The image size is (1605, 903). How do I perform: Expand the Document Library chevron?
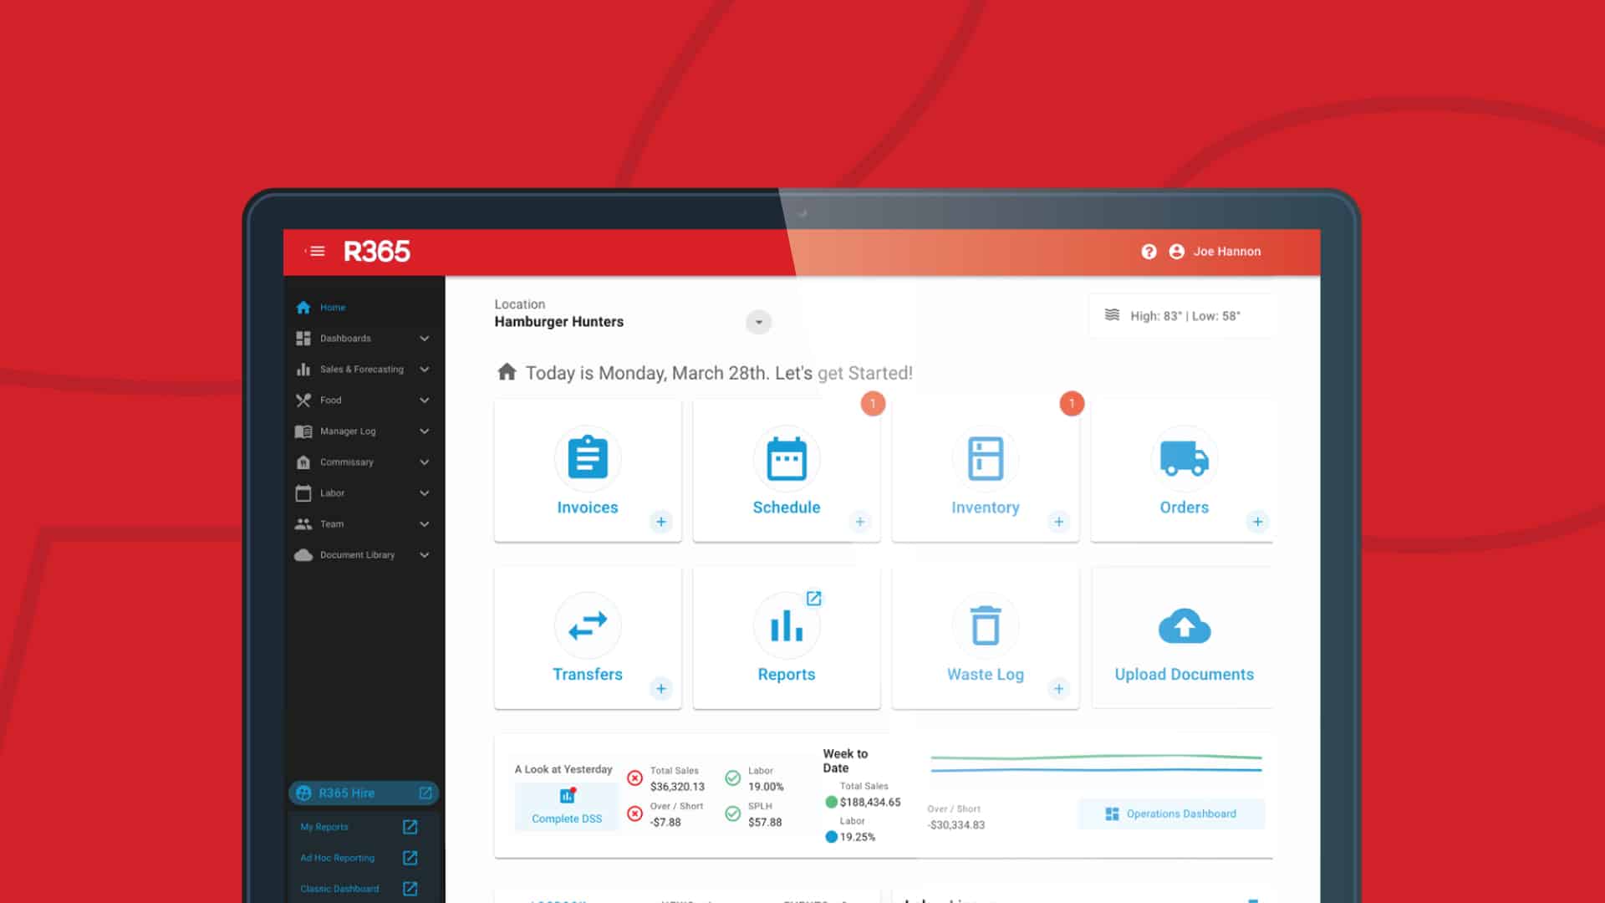click(425, 555)
